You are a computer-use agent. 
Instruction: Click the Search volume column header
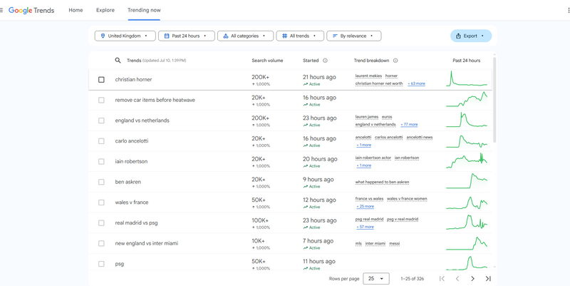click(267, 61)
